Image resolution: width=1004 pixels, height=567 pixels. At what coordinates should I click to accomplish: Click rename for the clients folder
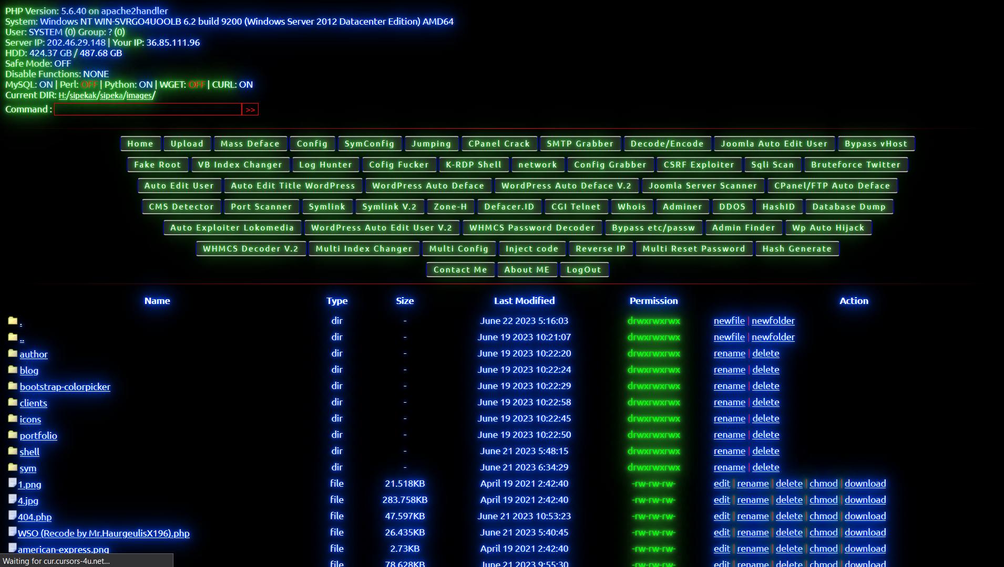point(730,402)
